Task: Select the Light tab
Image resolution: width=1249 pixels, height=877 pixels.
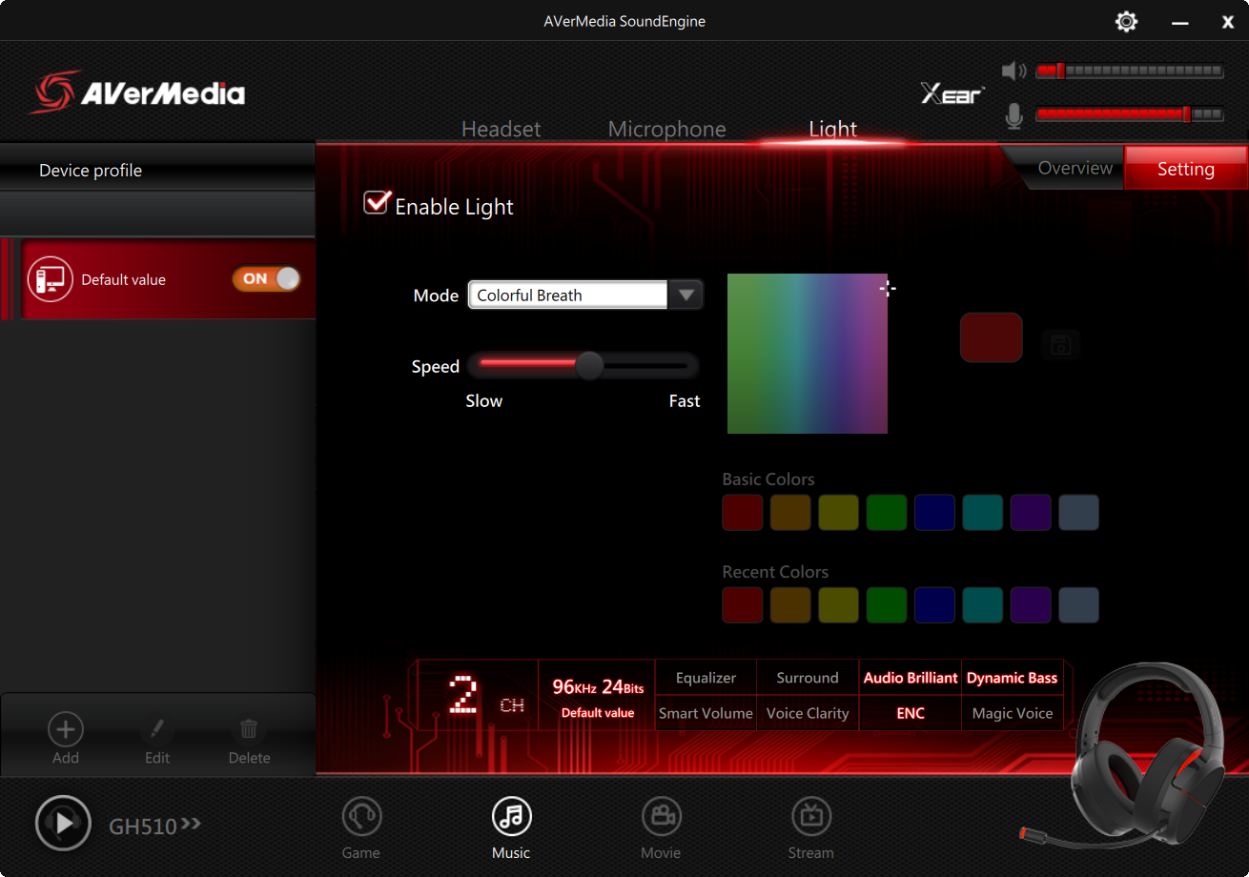Action: (x=833, y=129)
